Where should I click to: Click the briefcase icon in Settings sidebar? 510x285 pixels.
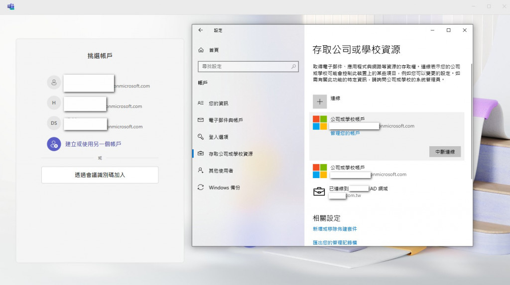coord(201,153)
